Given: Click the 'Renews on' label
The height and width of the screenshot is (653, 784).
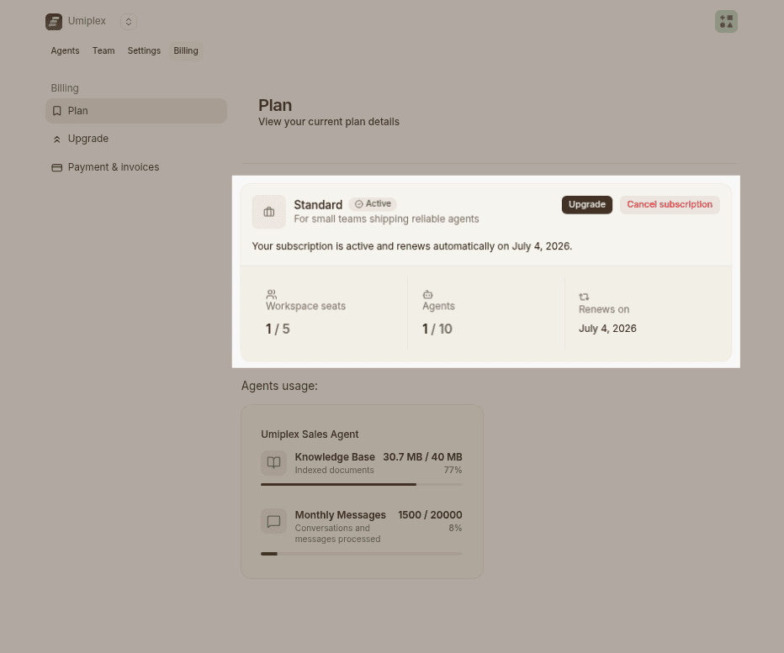Looking at the screenshot, I should pyautogui.click(x=604, y=309).
